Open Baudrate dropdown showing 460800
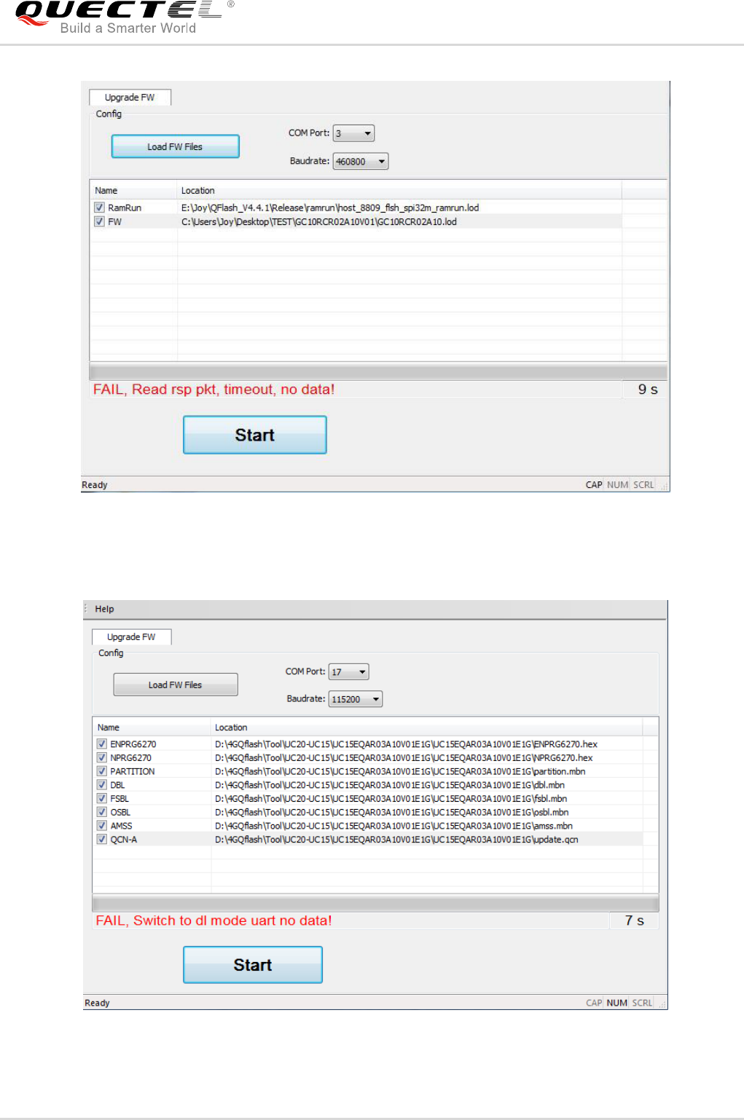 coord(361,161)
